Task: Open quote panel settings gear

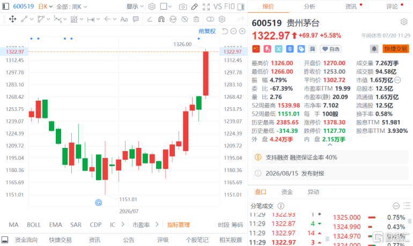Action: coord(404,21)
